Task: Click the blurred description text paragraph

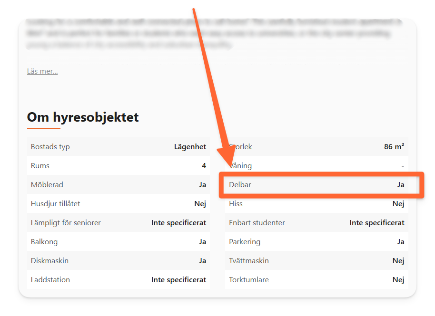Action: 214,33
